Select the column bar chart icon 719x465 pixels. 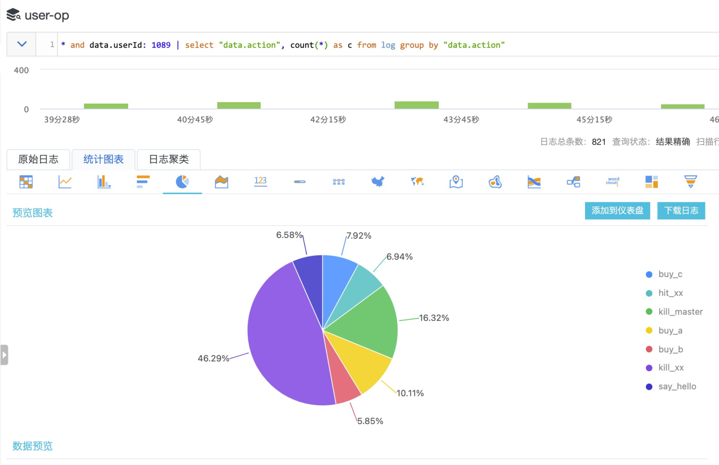click(104, 182)
